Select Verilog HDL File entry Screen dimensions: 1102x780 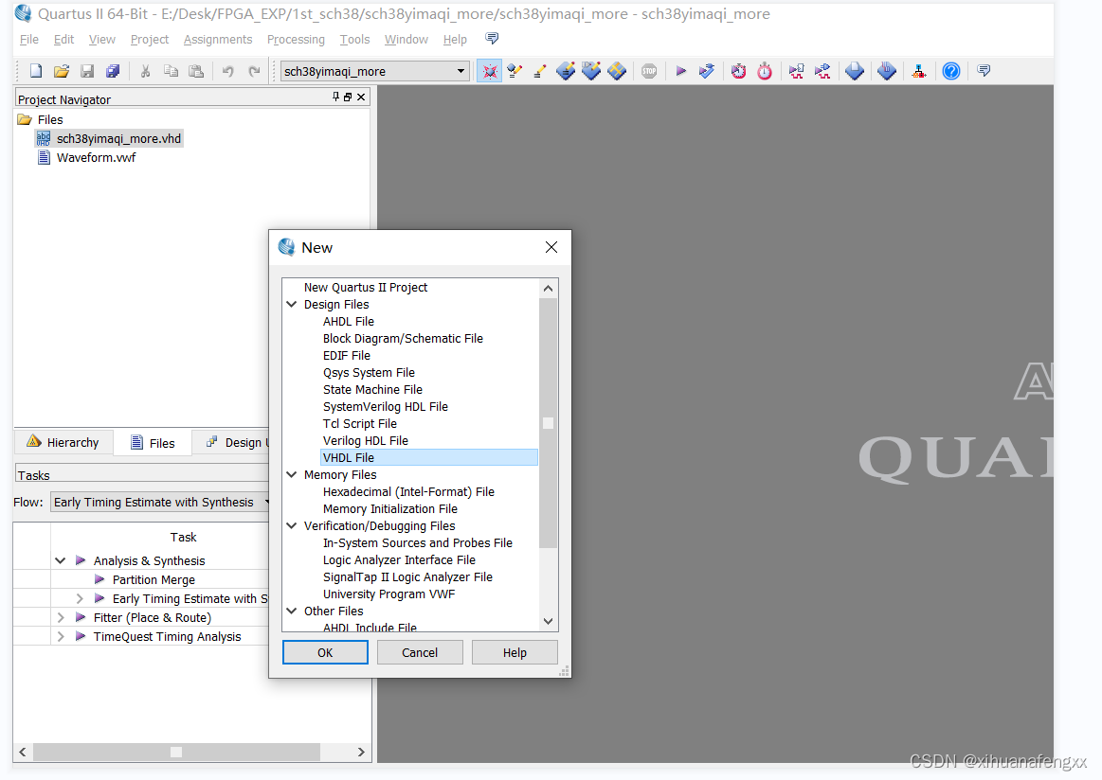tap(366, 441)
